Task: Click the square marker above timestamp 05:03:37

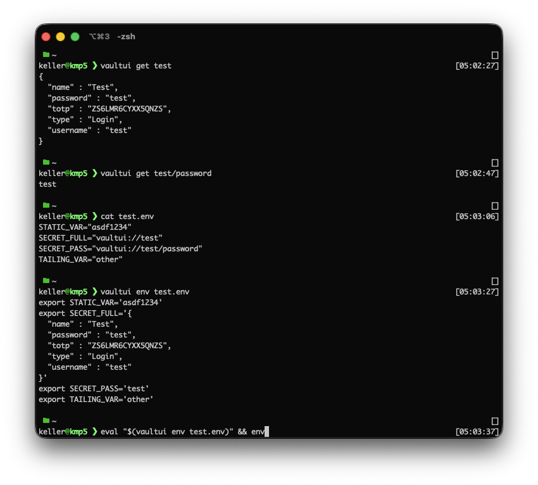Action: (495, 421)
